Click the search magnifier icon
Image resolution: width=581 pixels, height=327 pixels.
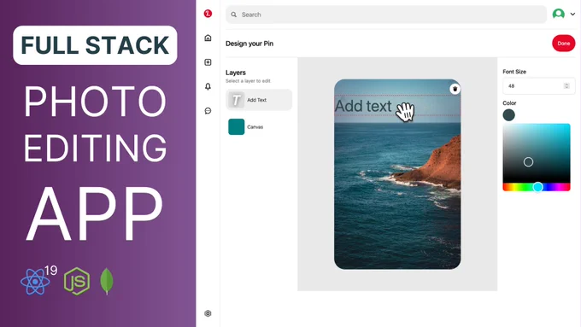point(234,15)
